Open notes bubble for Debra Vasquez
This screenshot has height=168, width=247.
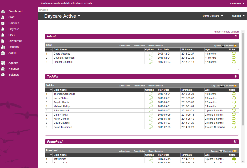(x=234, y=54)
